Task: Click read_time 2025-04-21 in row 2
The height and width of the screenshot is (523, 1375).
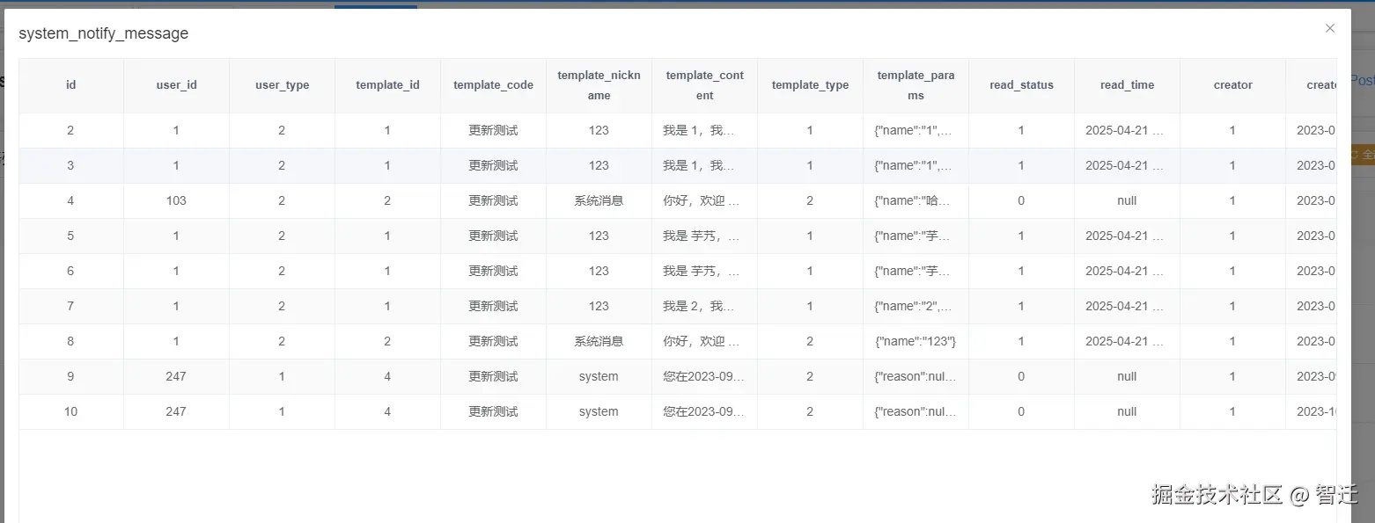Action: click(x=1127, y=130)
